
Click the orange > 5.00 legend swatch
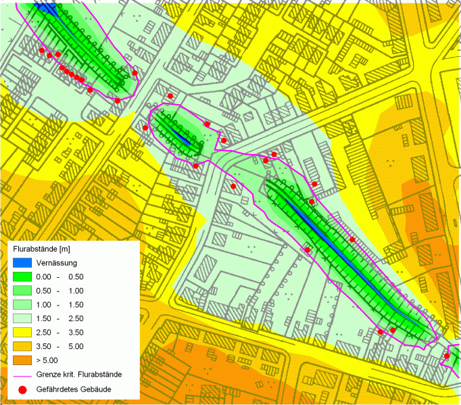tap(23, 359)
